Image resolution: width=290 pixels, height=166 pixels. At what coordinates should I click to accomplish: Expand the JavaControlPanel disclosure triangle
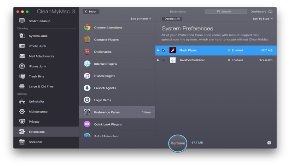point(158,60)
